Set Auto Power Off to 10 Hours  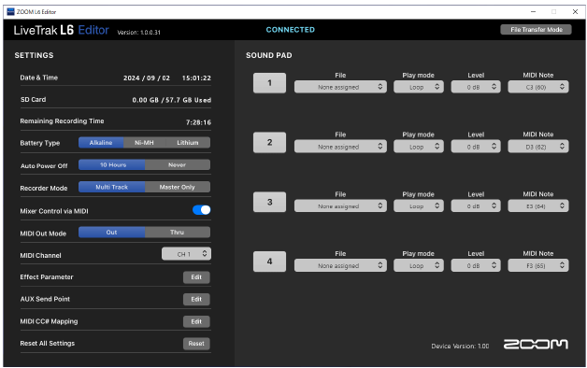coord(112,165)
